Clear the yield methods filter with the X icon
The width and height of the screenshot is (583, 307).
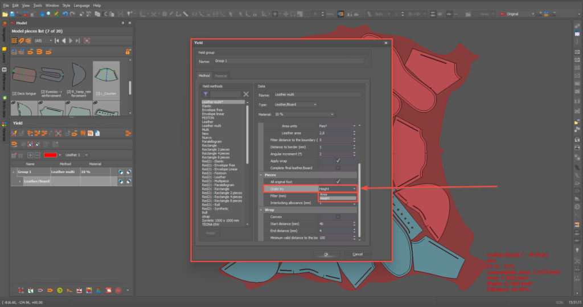[246, 94]
